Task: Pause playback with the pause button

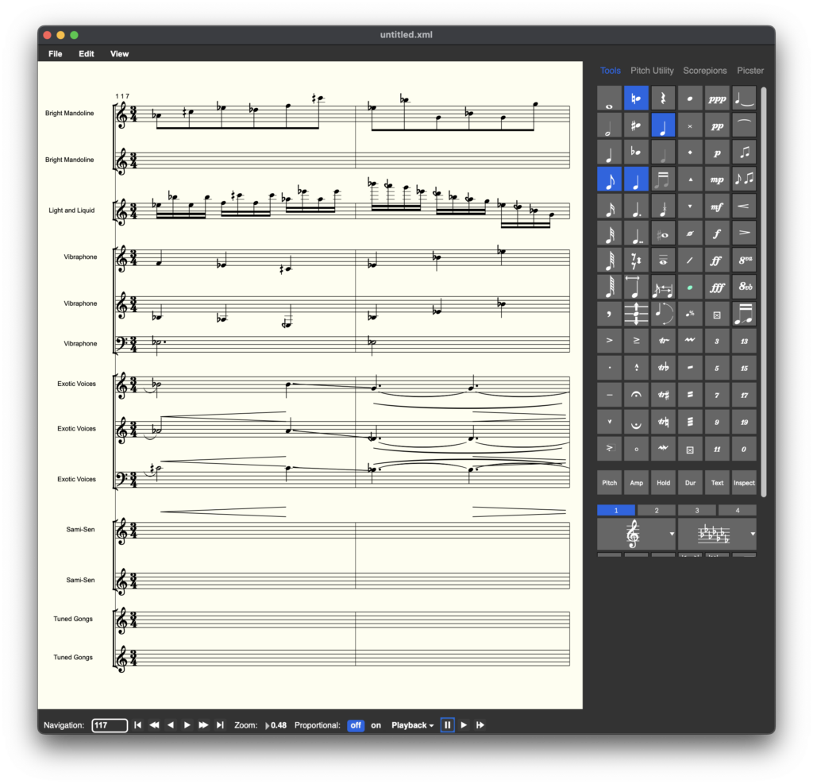Action: [x=447, y=724]
